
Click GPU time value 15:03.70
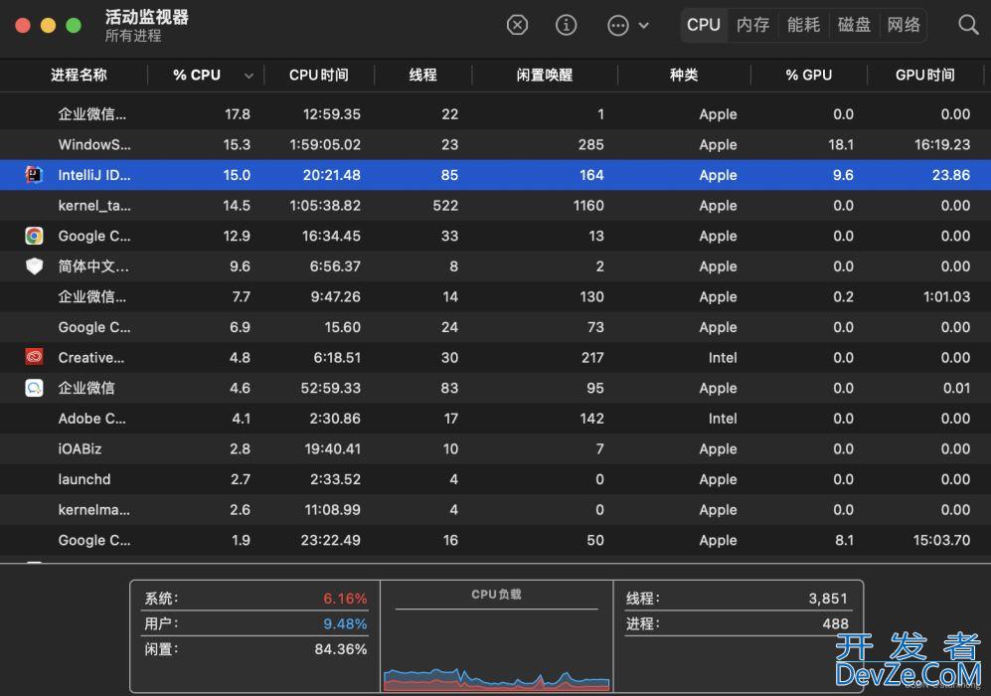(941, 541)
